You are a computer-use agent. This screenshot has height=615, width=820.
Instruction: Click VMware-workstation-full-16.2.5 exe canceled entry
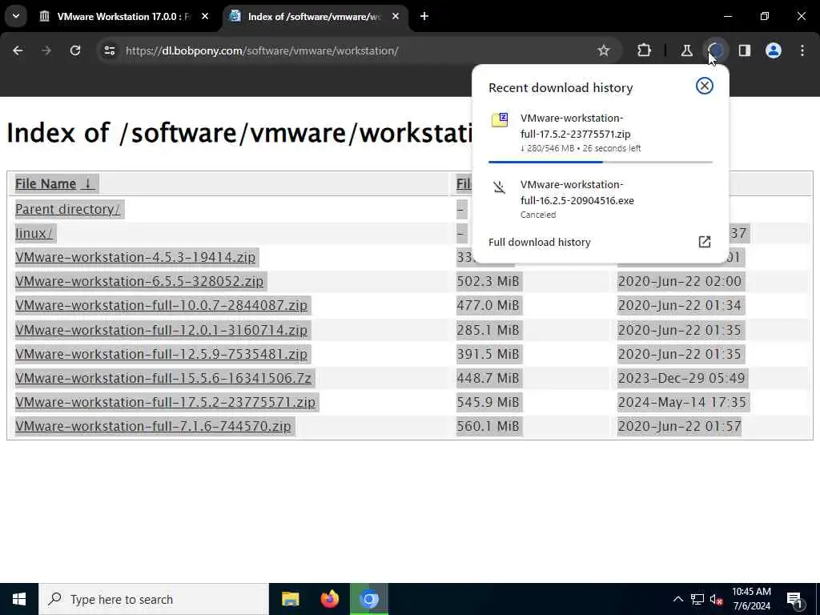pos(600,199)
